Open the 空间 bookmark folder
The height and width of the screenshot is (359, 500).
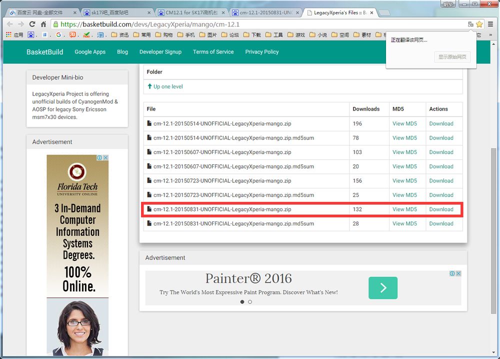340,35
